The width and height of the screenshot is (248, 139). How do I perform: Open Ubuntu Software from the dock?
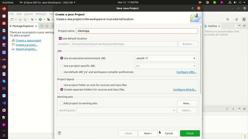(4, 23)
